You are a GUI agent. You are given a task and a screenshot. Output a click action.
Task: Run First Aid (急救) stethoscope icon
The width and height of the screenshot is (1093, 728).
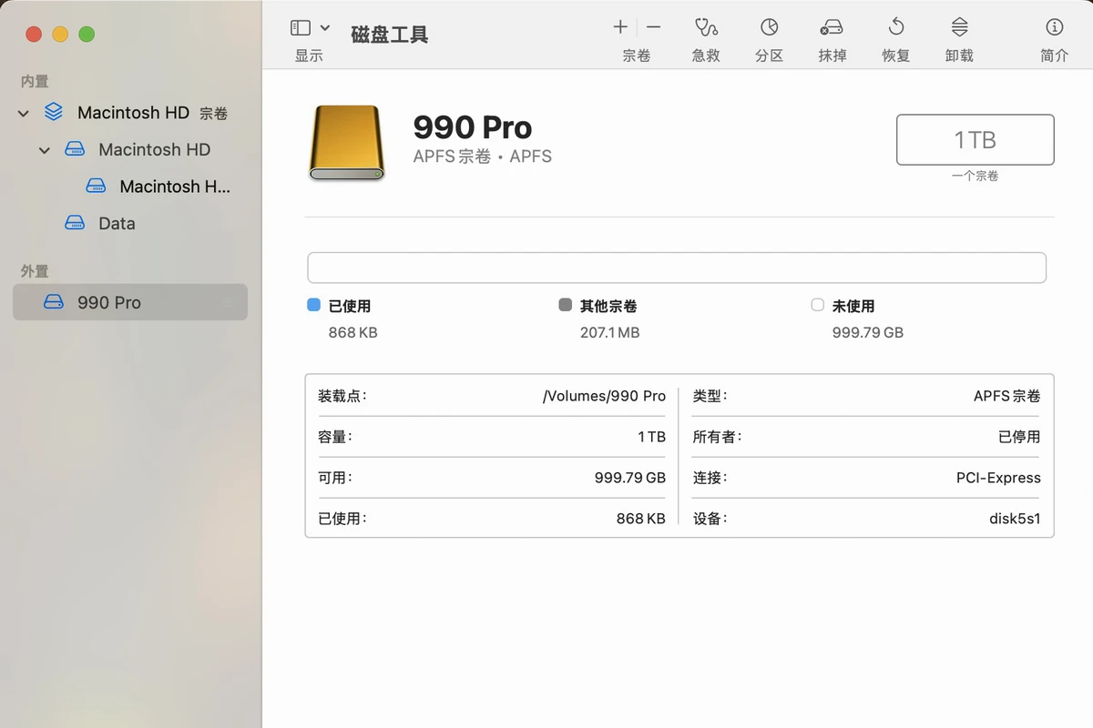click(x=706, y=27)
